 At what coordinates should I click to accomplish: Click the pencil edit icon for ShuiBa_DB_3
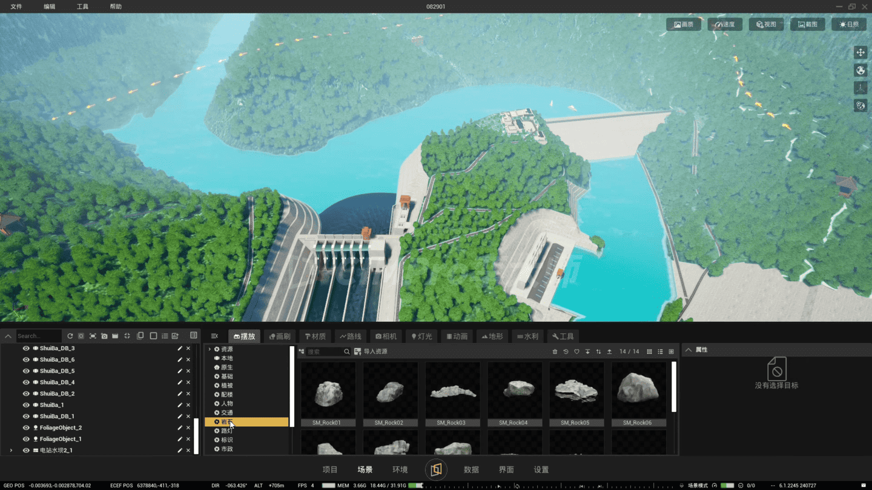click(179, 348)
